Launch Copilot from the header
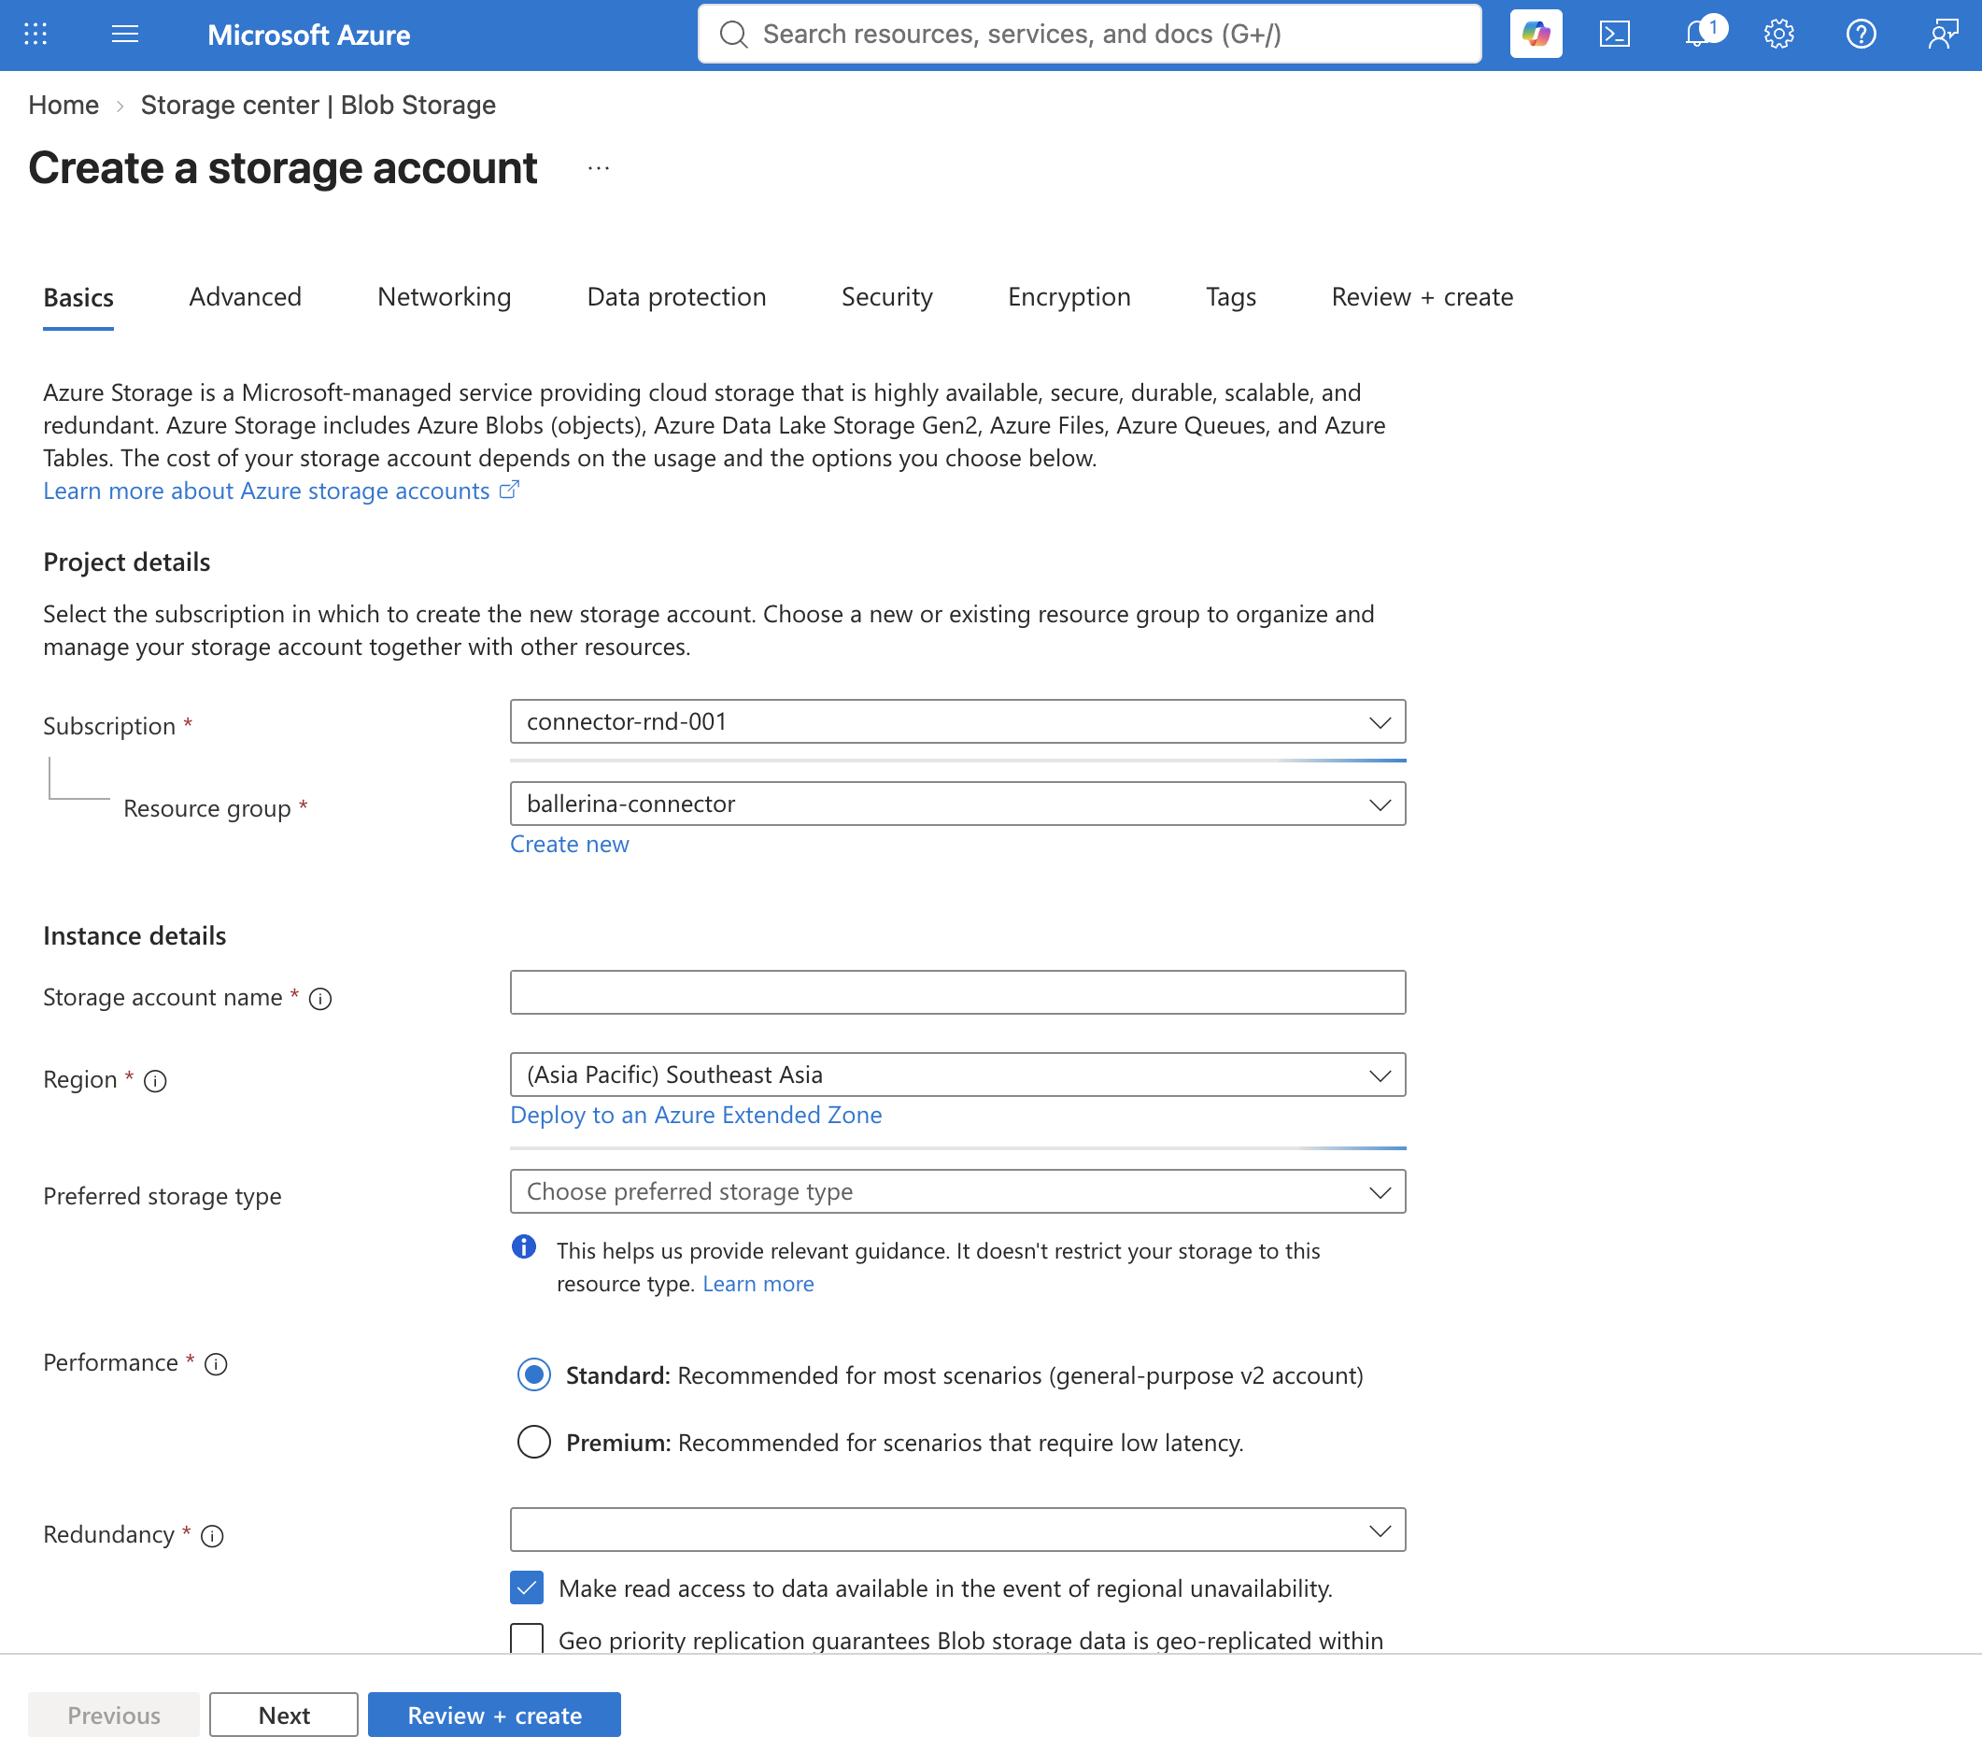 pyautogui.click(x=1536, y=35)
